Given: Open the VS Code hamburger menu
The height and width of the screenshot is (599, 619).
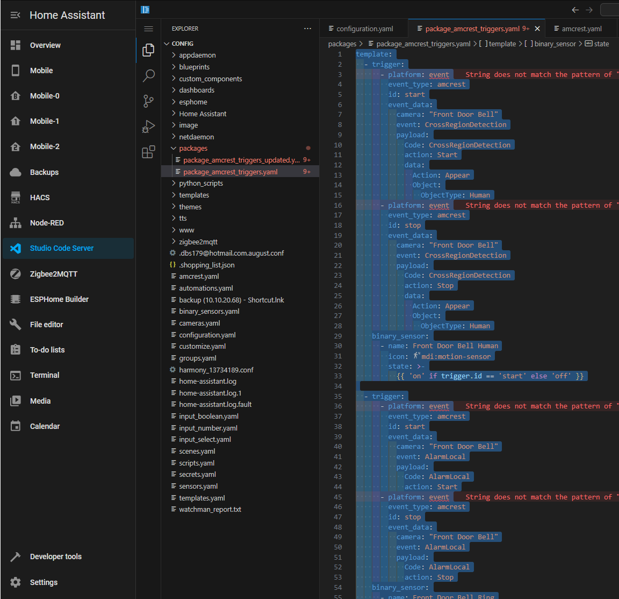Looking at the screenshot, I should coord(149,29).
